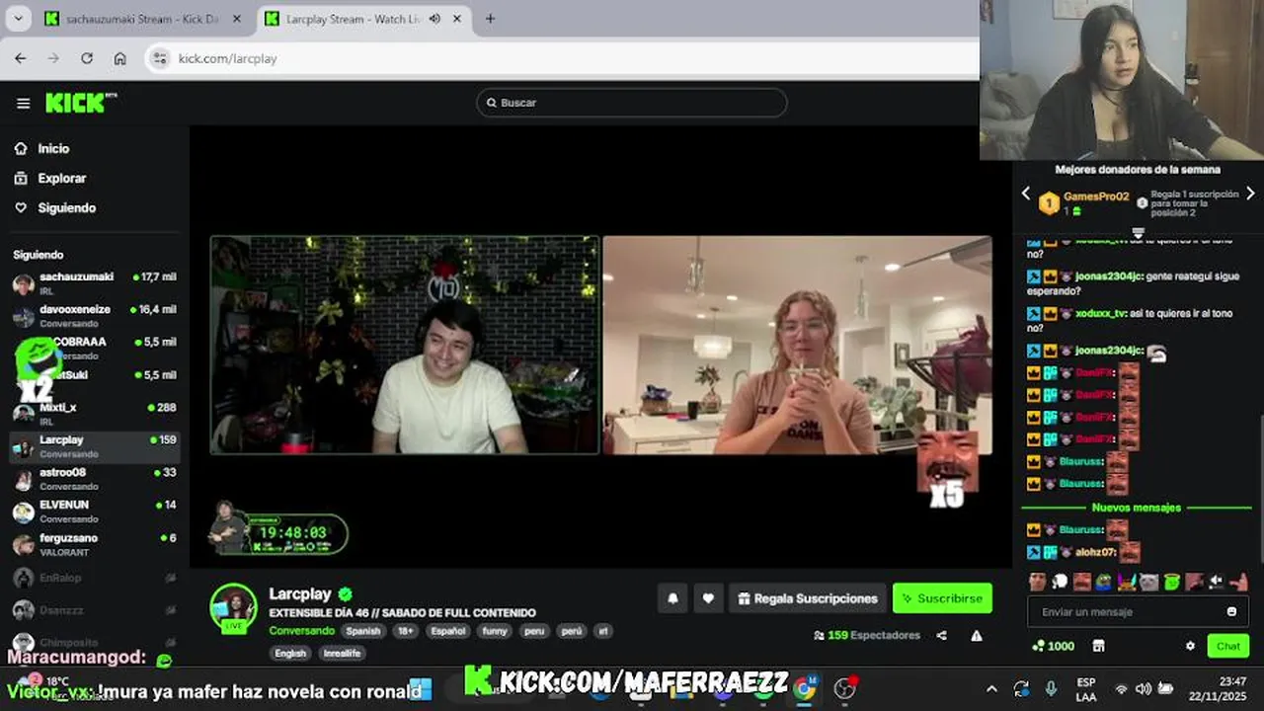Screen dimensions: 1264x711
Task: Open Mixti_x channel in following list
Action: 95,414
